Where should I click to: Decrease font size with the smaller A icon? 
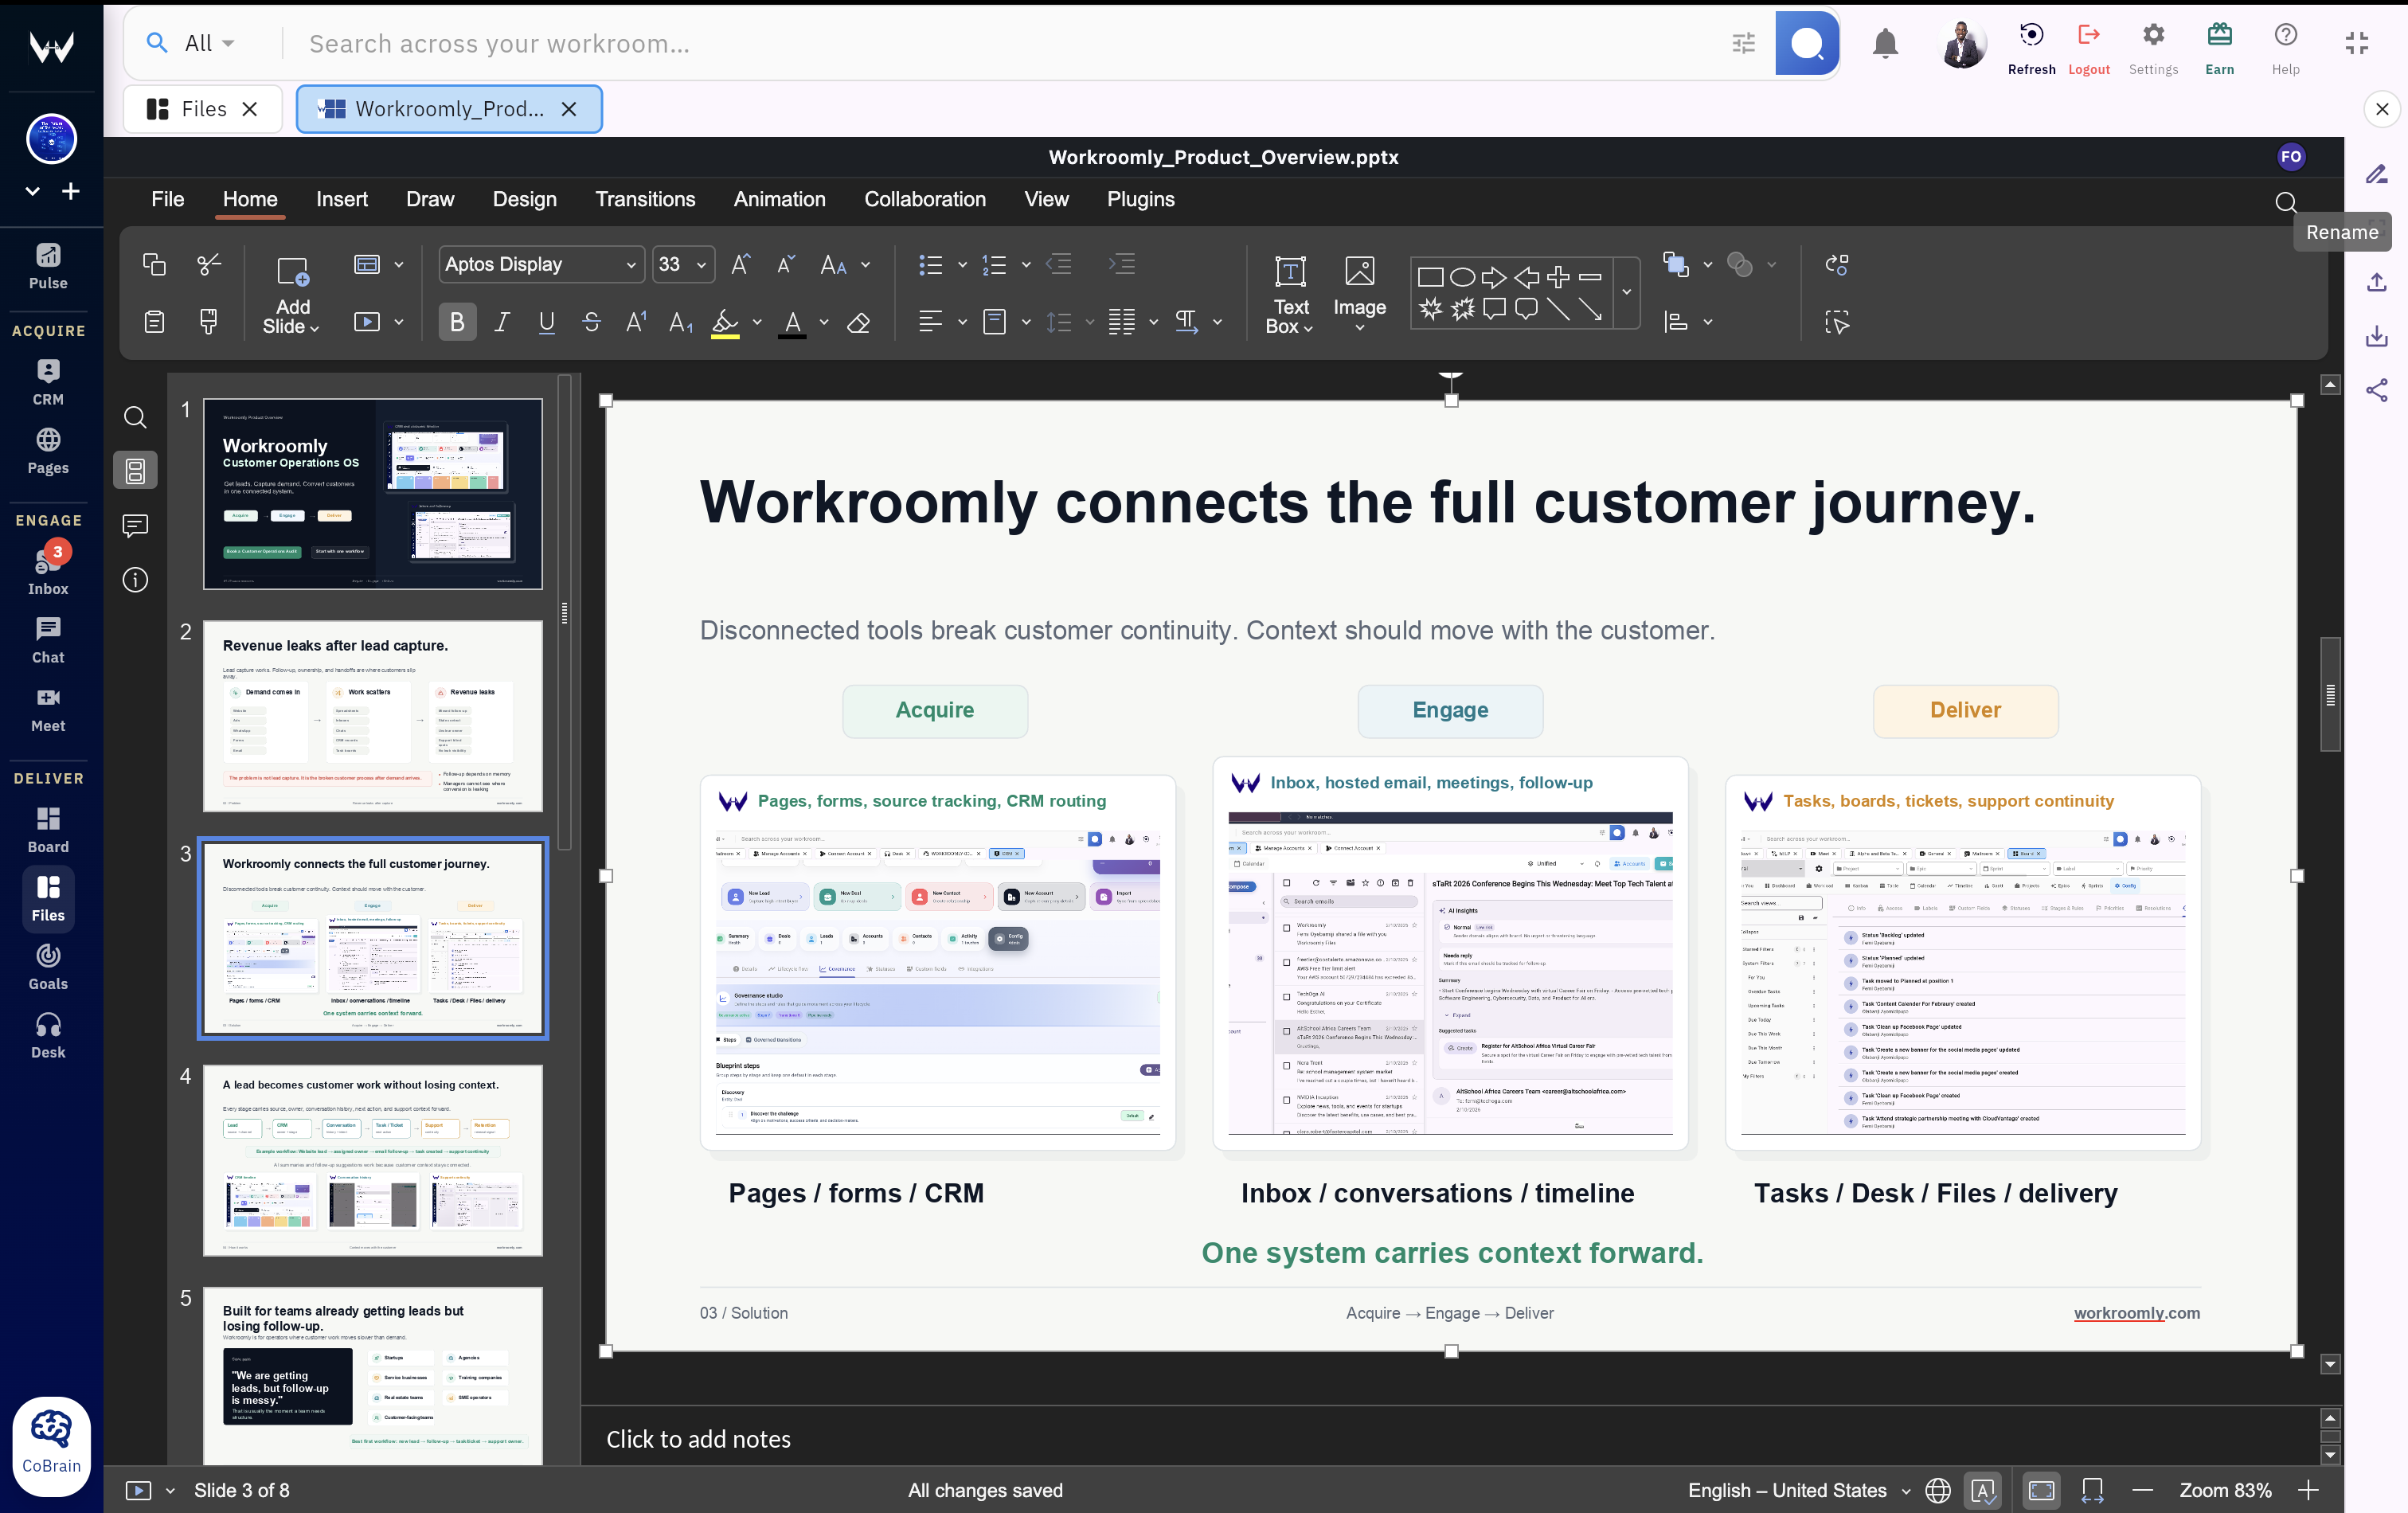tap(786, 264)
